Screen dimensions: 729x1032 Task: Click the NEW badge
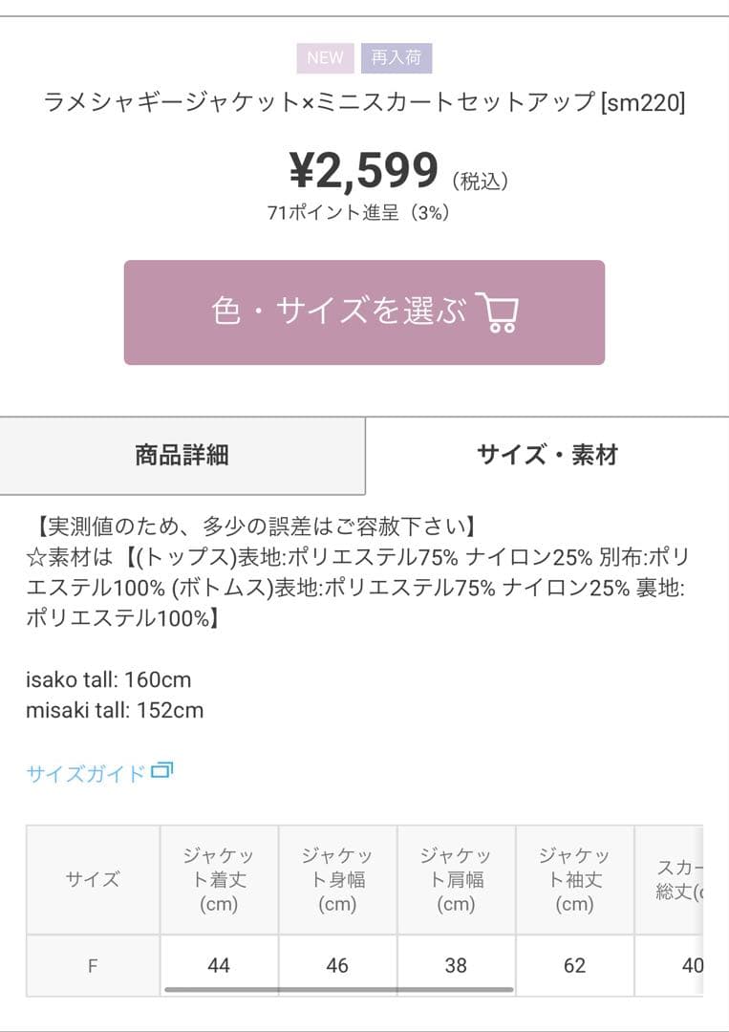[x=325, y=58]
